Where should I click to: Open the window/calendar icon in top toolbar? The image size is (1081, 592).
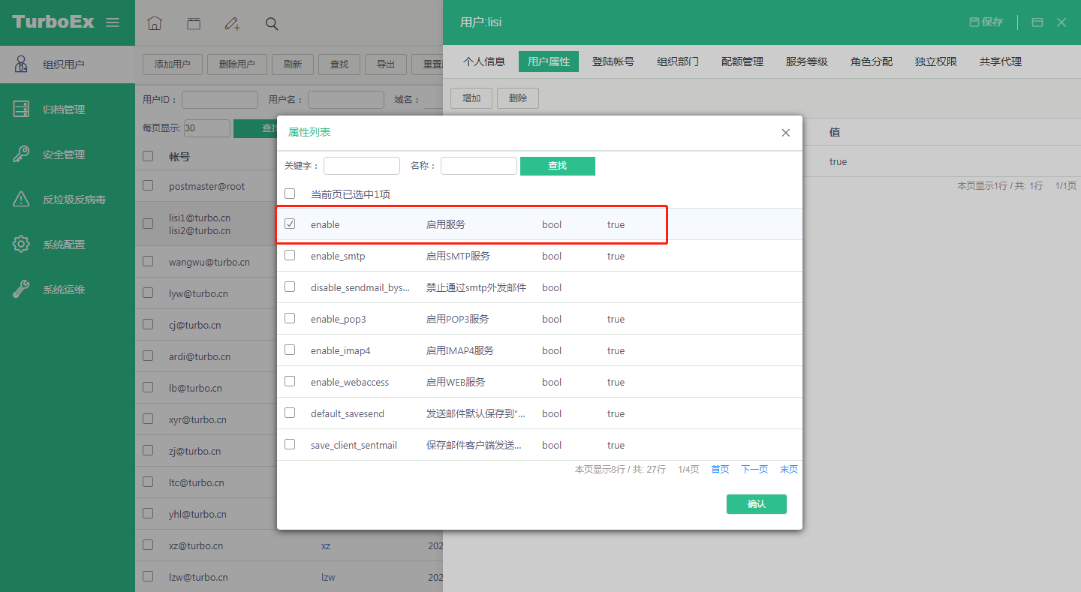click(194, 24)
